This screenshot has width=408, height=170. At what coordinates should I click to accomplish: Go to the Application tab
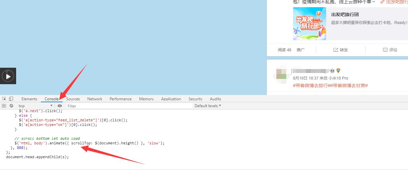tap(171, 99)
